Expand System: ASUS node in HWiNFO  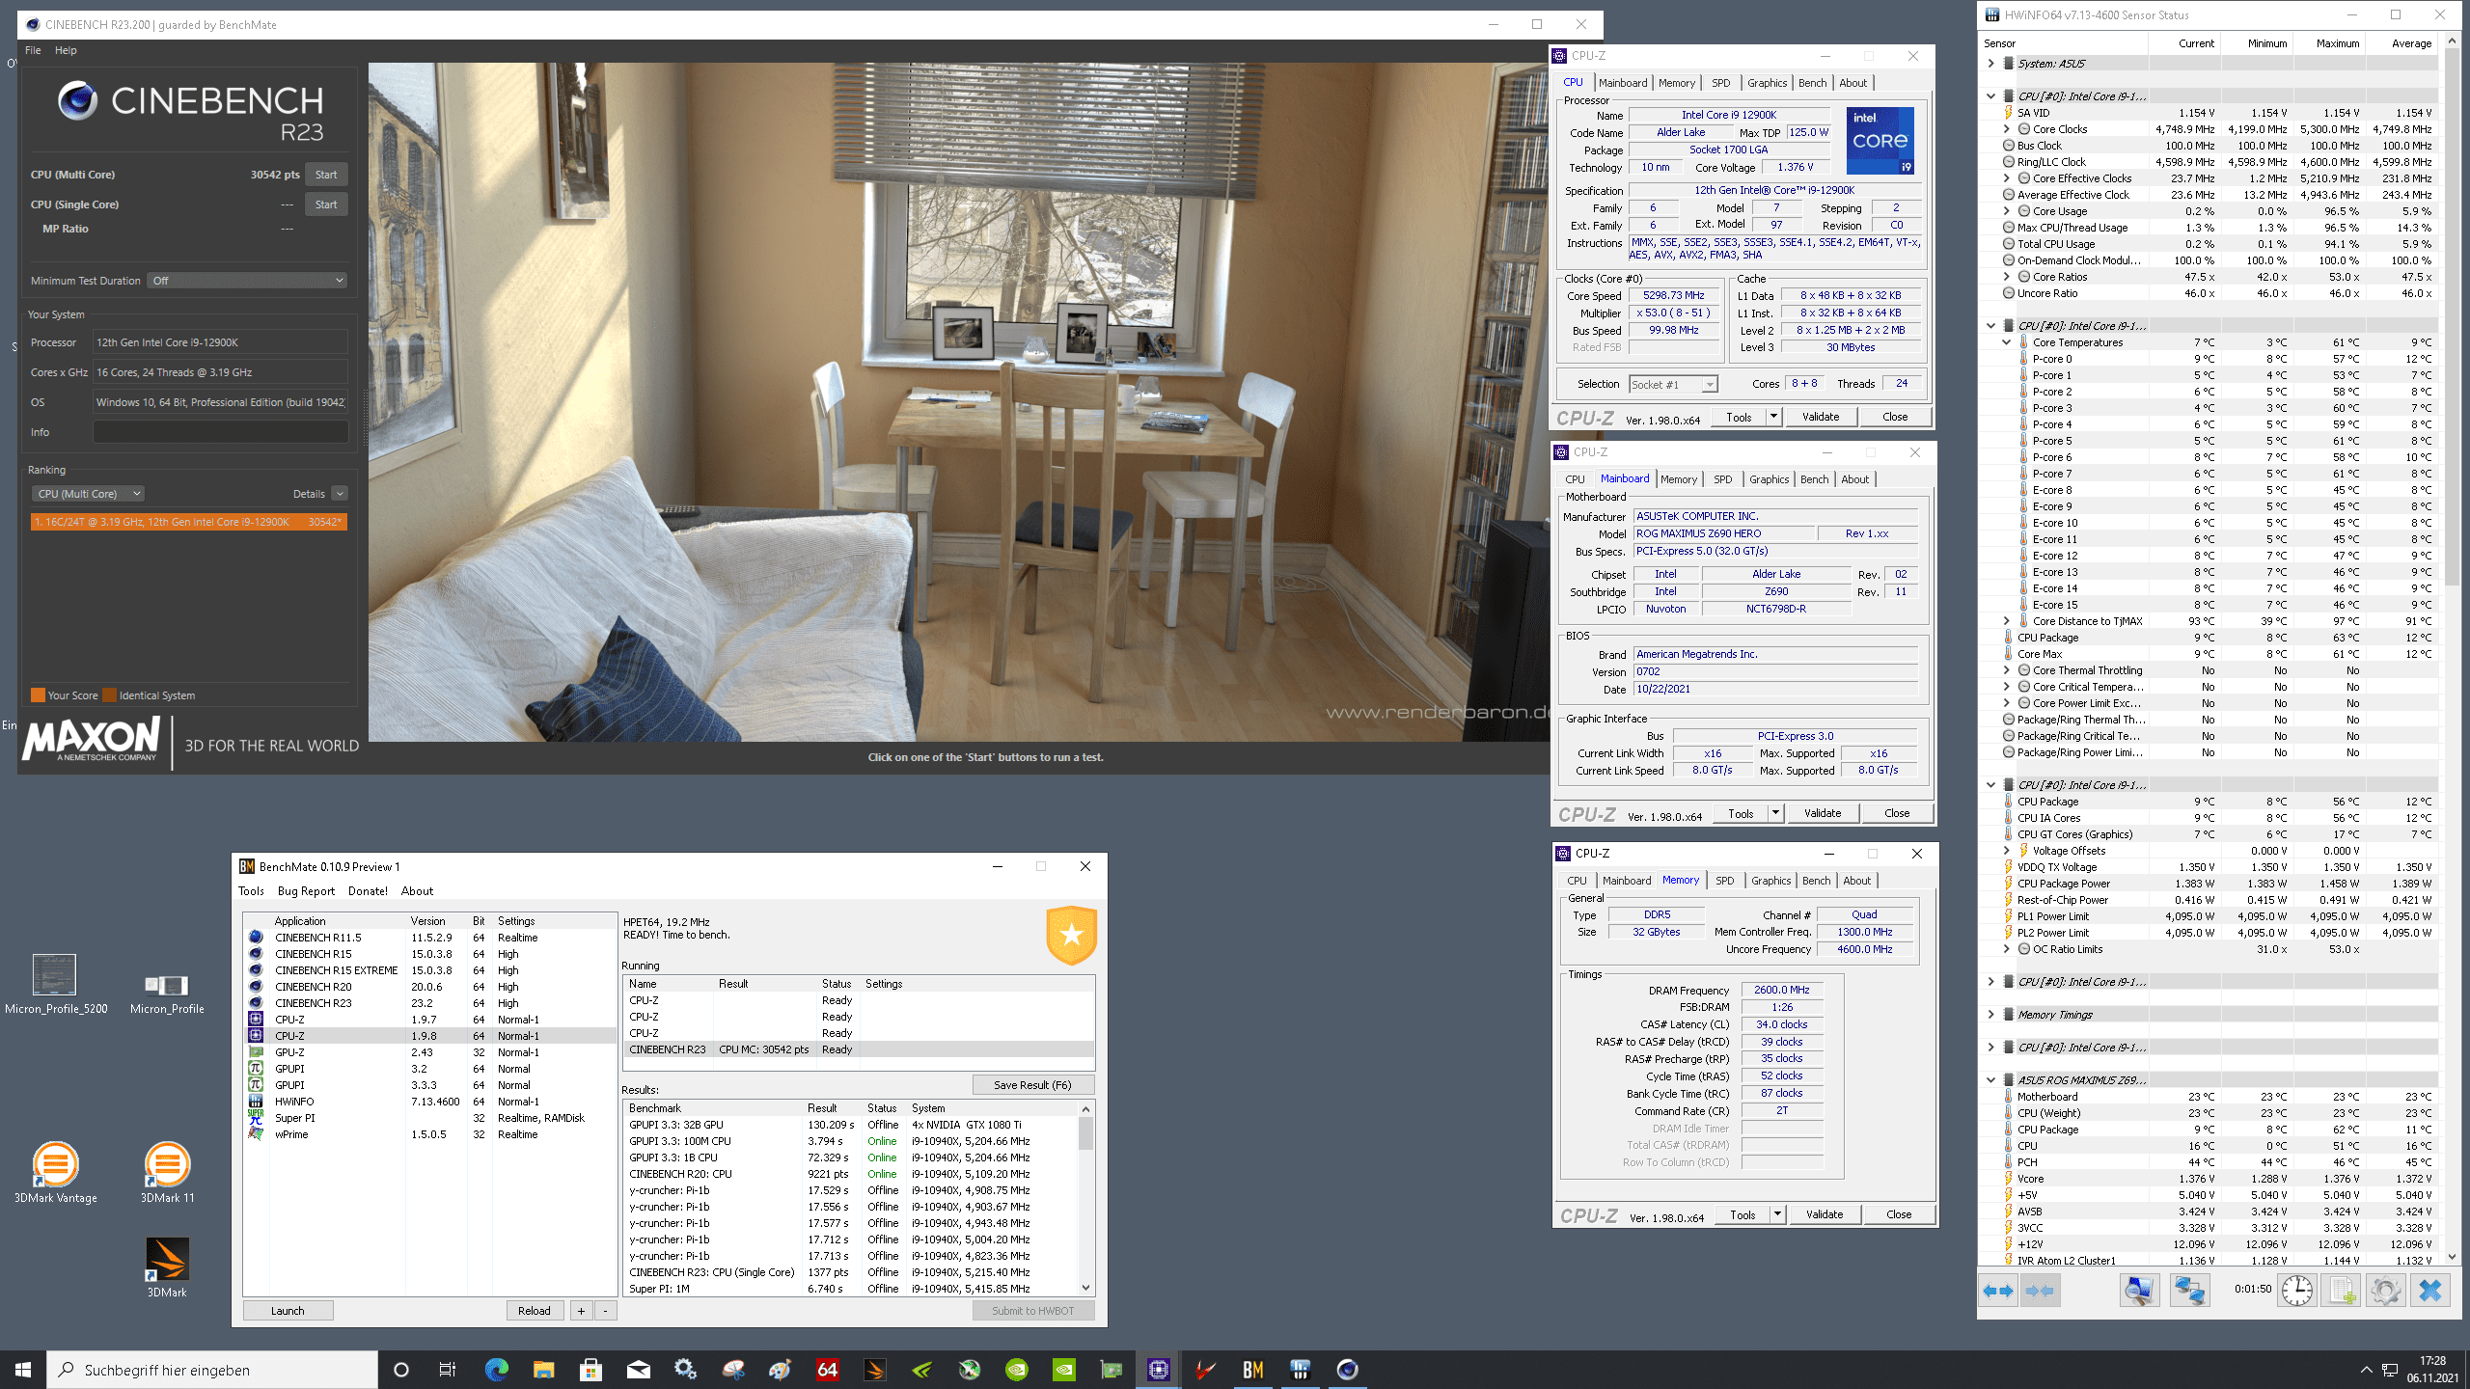[1991, 64]
